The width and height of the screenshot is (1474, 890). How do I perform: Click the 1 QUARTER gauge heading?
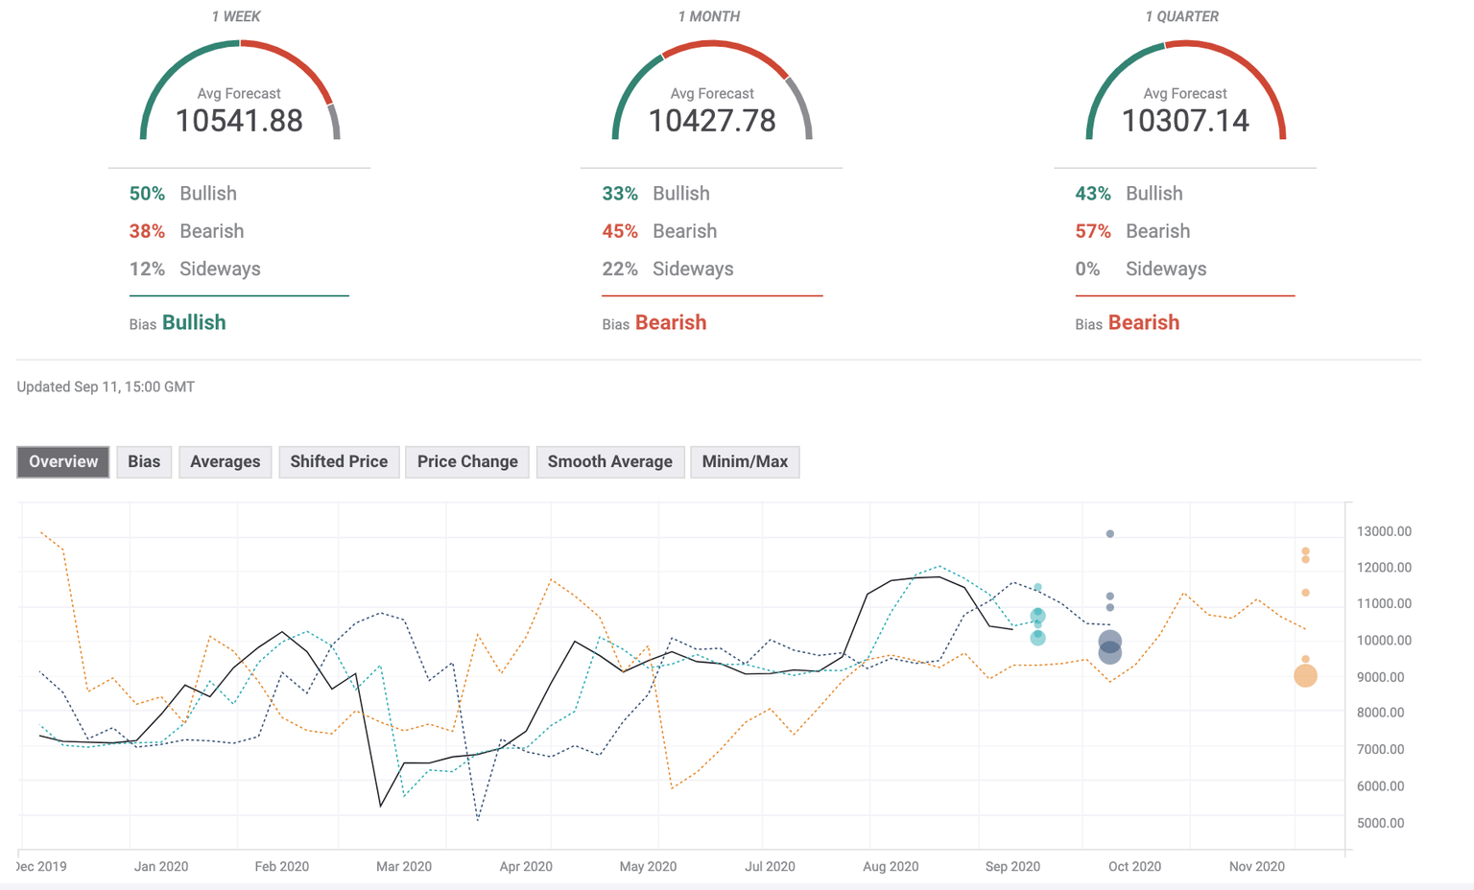1182,16
